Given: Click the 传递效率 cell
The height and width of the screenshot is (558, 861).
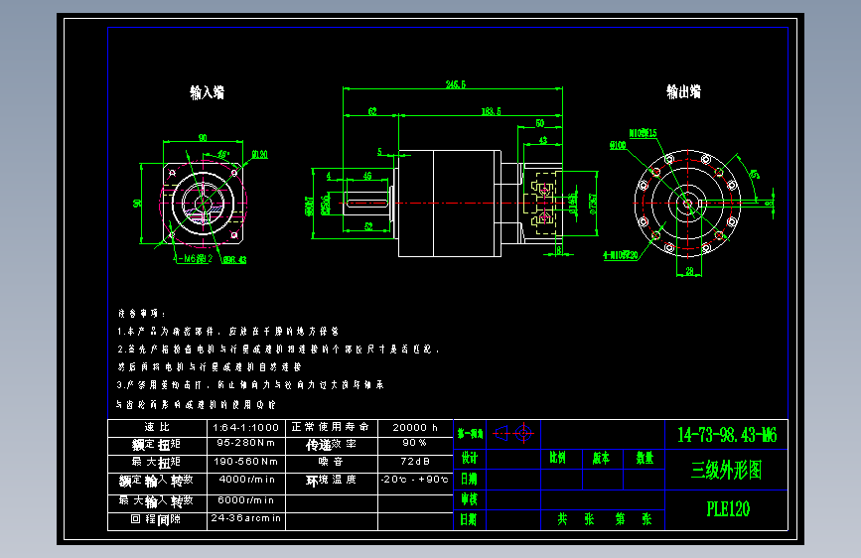Looking at the screenshot, I should click(x=331, y=445).
